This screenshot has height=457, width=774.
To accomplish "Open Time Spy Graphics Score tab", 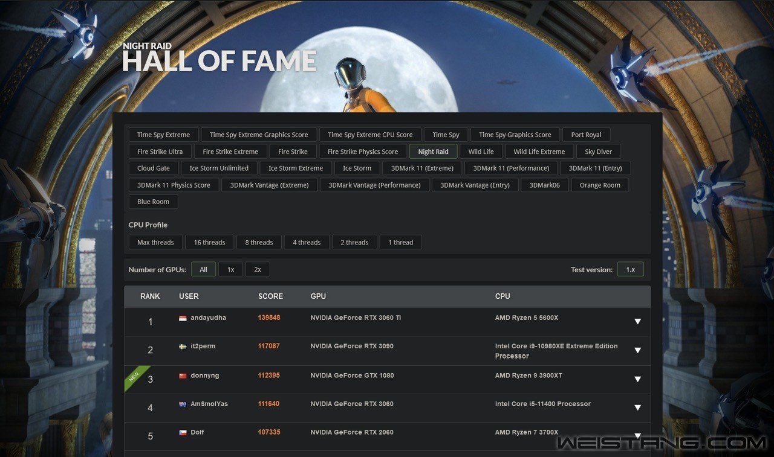I will [x=515, y=135].
